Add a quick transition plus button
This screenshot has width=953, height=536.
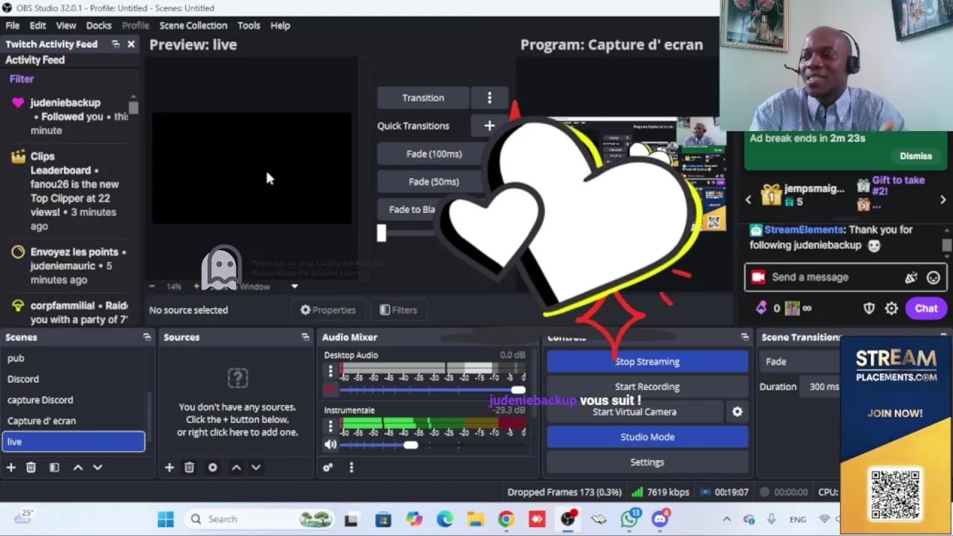click(489, 126)
